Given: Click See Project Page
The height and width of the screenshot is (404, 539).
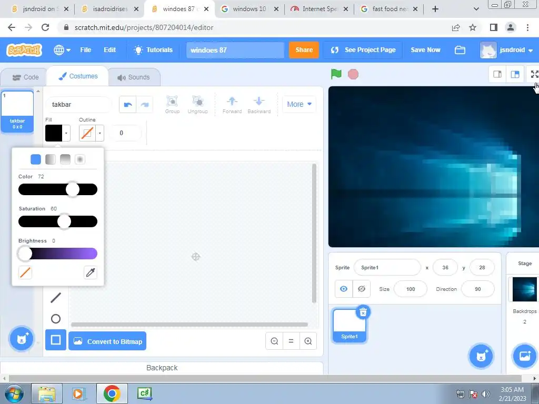Looking at the screenshot, I should (363, 50).
